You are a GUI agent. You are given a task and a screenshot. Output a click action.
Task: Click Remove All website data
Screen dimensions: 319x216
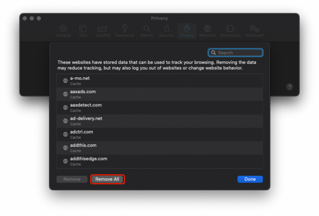click(107, 179)
